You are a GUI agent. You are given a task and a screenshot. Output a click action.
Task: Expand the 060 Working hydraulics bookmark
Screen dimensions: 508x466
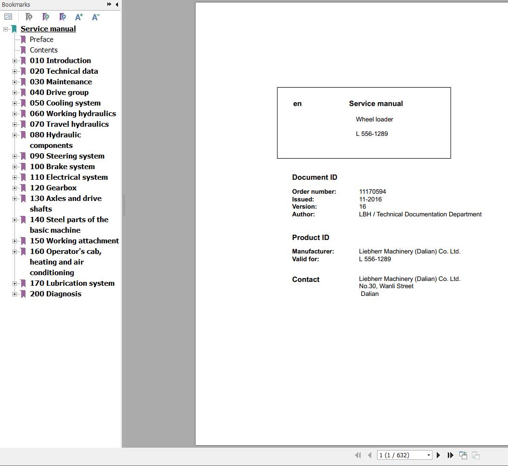14,114
